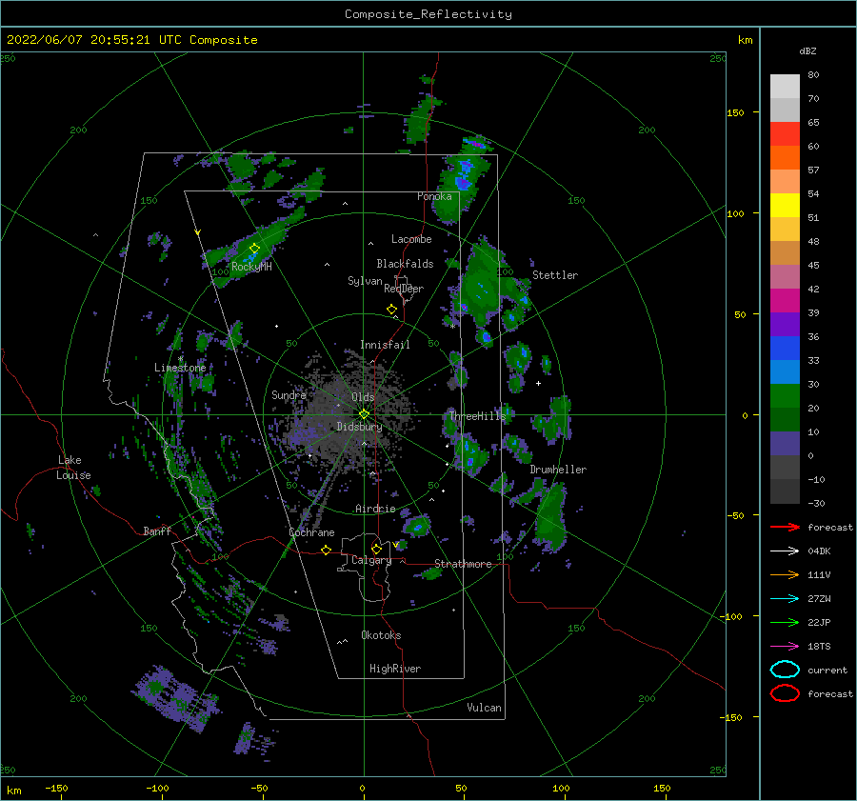Image resolution: width=857 pixels, height=801 pixels.
Task: Click the Stettler city label
Action: (x=555, y=275)
